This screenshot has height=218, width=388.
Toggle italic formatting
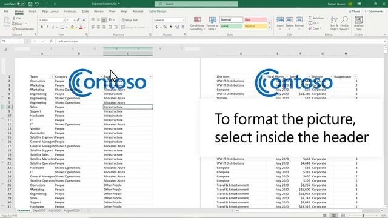[x=47, y=27]
